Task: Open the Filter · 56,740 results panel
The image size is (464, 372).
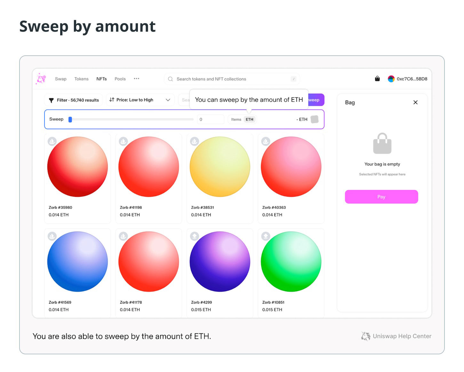Action: tap(74, 100)
